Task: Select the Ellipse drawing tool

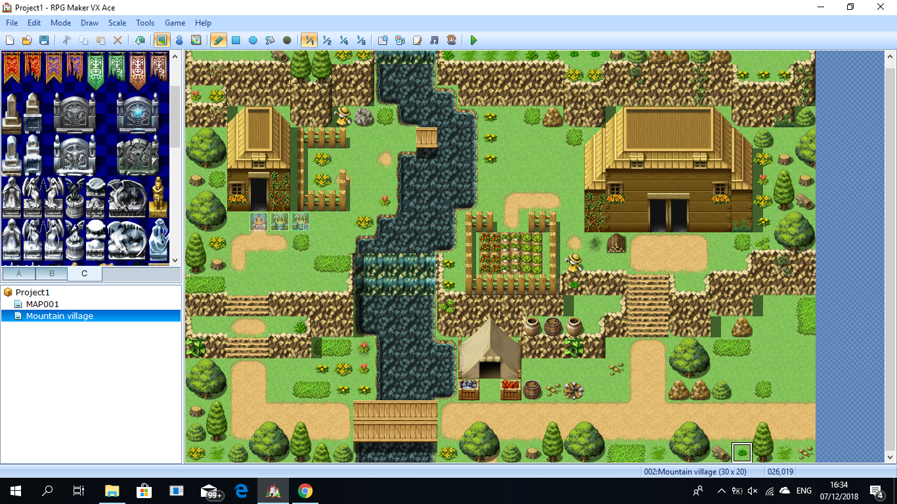Action: click(253, 40)
